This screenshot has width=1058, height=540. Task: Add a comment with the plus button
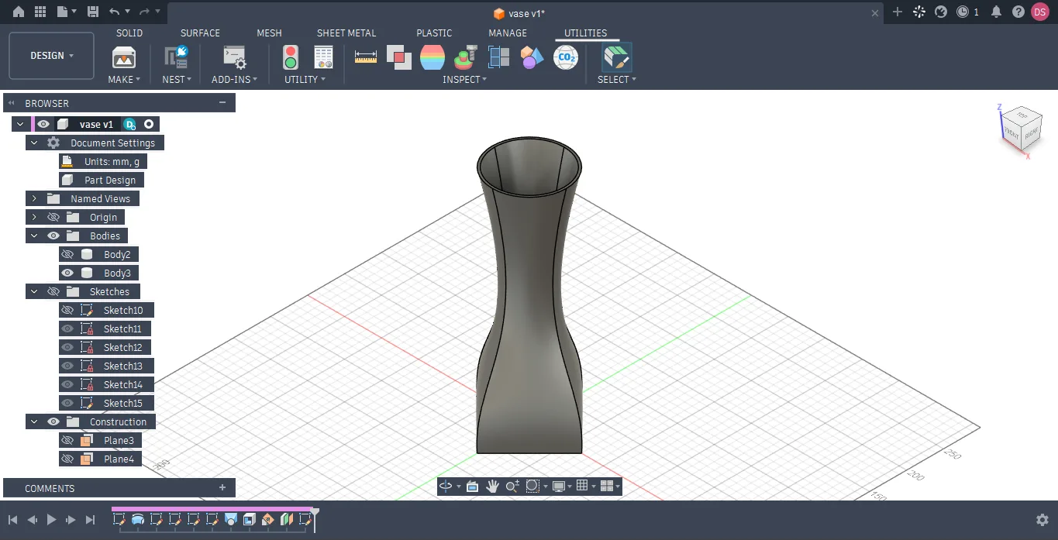(222, 487)
